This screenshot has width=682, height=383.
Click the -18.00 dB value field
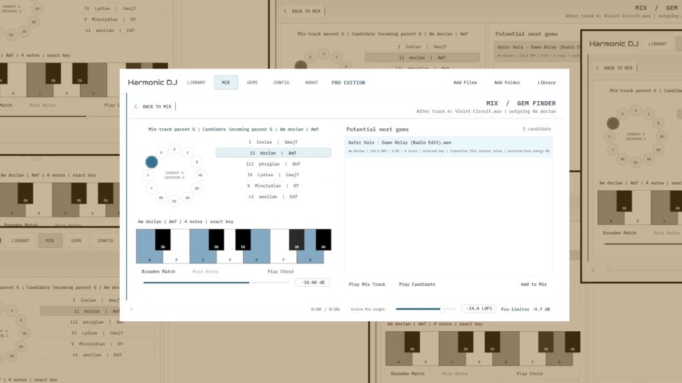313,282
